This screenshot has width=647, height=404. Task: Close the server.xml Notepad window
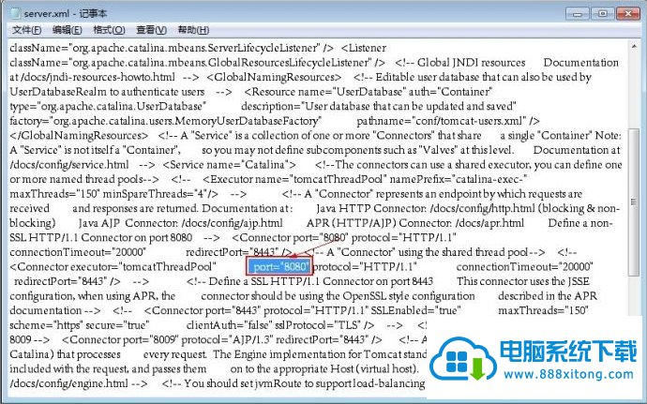point(627,14)
